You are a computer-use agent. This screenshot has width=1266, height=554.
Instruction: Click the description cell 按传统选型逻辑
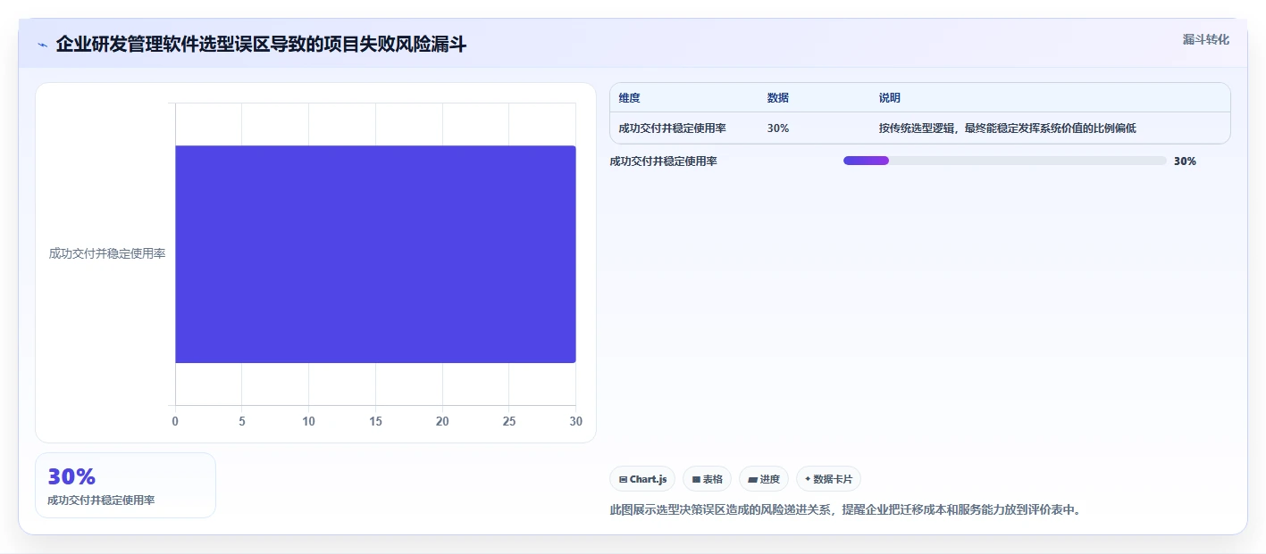1008,128
